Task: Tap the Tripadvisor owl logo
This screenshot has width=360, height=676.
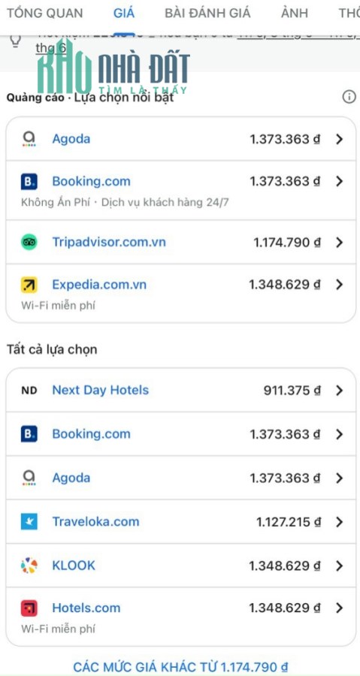Action: [x=29, y=243]
